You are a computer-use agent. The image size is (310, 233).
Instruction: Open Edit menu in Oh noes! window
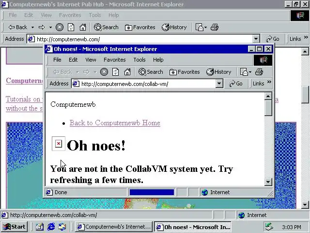tap(73, 60)
